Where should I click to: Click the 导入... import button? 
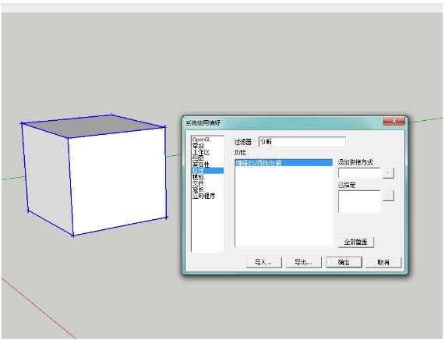263,262
